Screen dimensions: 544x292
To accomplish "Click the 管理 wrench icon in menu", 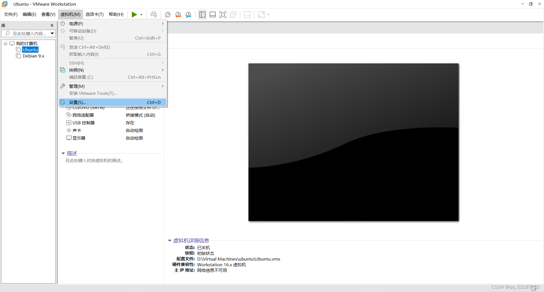I will click(x=63, y=86).
